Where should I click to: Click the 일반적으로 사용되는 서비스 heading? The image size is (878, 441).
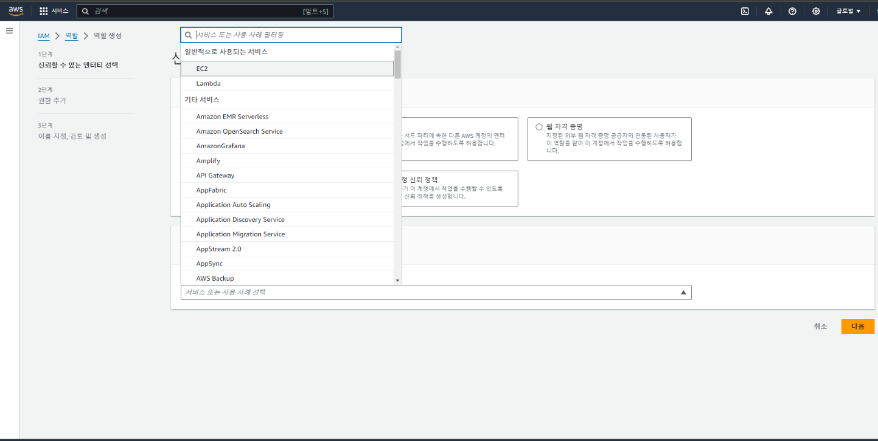226,52
